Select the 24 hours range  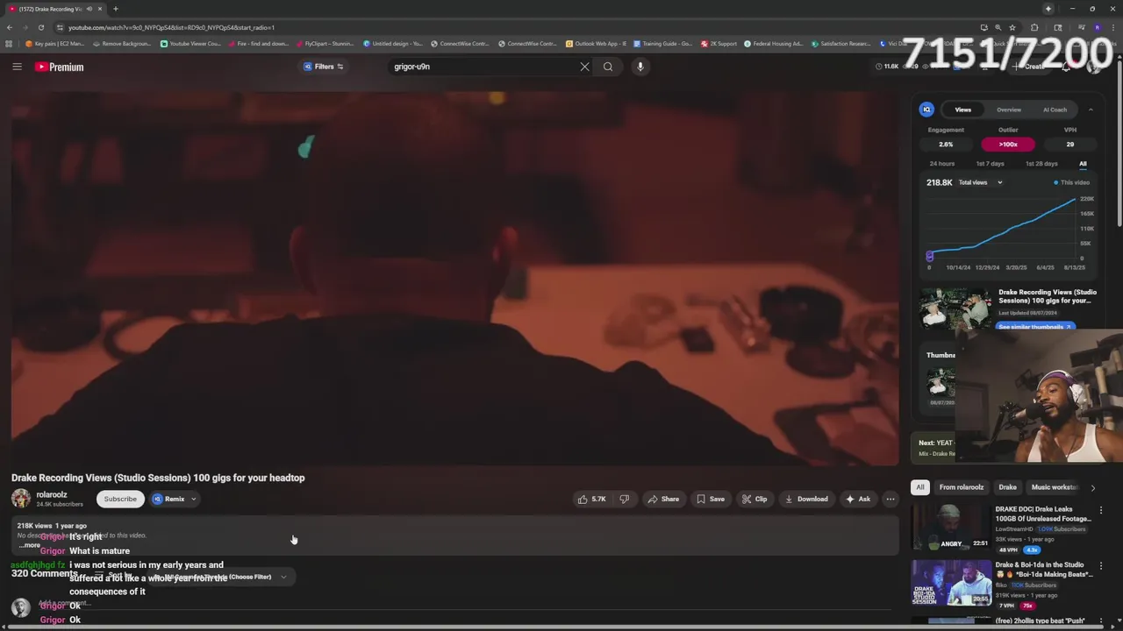click(941, 164)
